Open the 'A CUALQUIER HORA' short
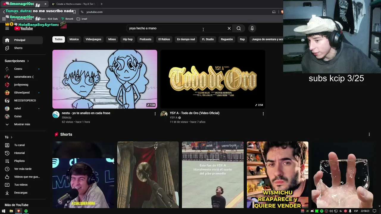The image size is (381, 214). [83, 175]
